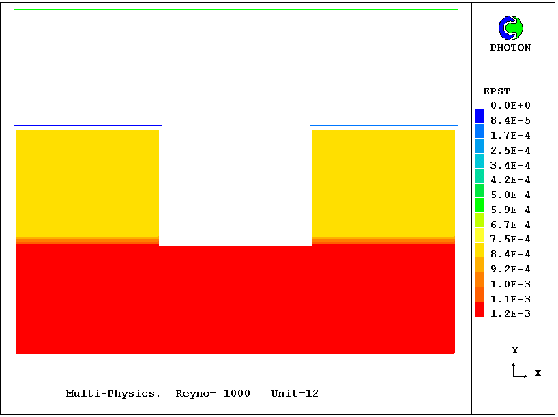The height and width of the screenshot is (417, 558).
Task: Click the legend value 8.4E-4
Action: (x=510, y=254)
